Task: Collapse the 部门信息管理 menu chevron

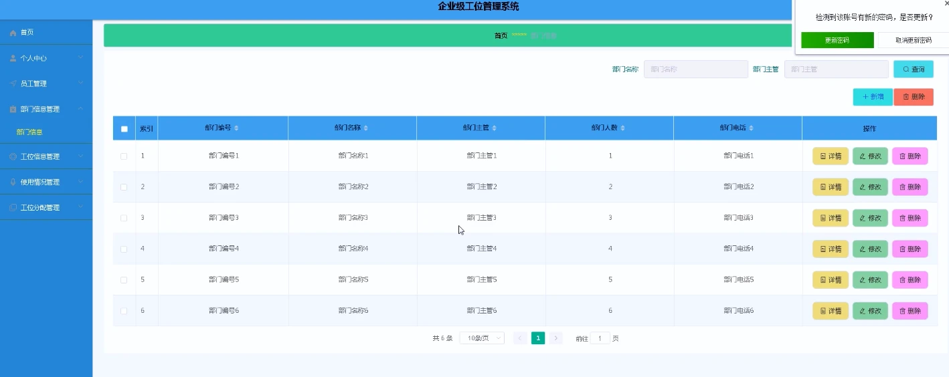Action: pos(80,108)
